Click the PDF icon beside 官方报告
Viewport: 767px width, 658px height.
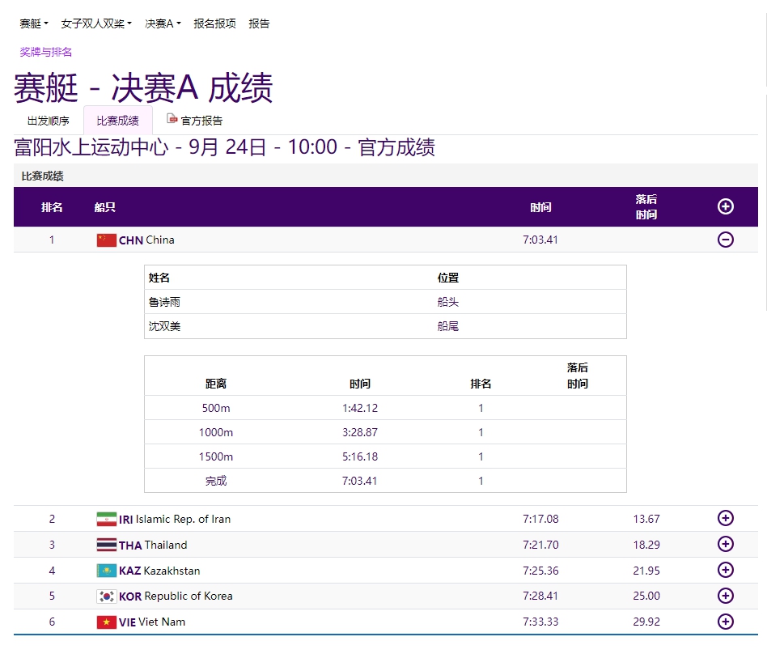(171, 117)
